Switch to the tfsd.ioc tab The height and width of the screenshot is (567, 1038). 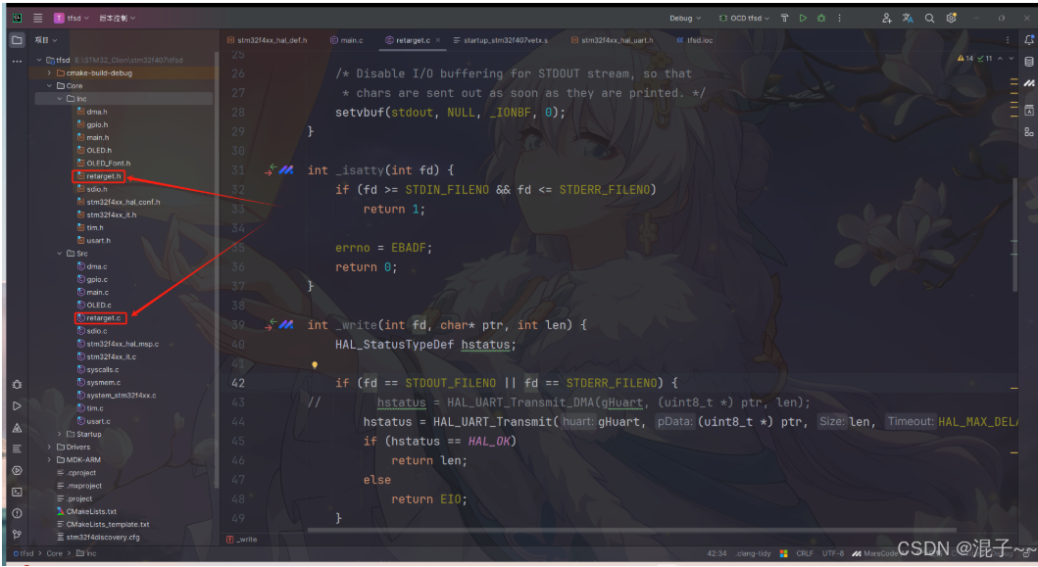pos(694,40)
